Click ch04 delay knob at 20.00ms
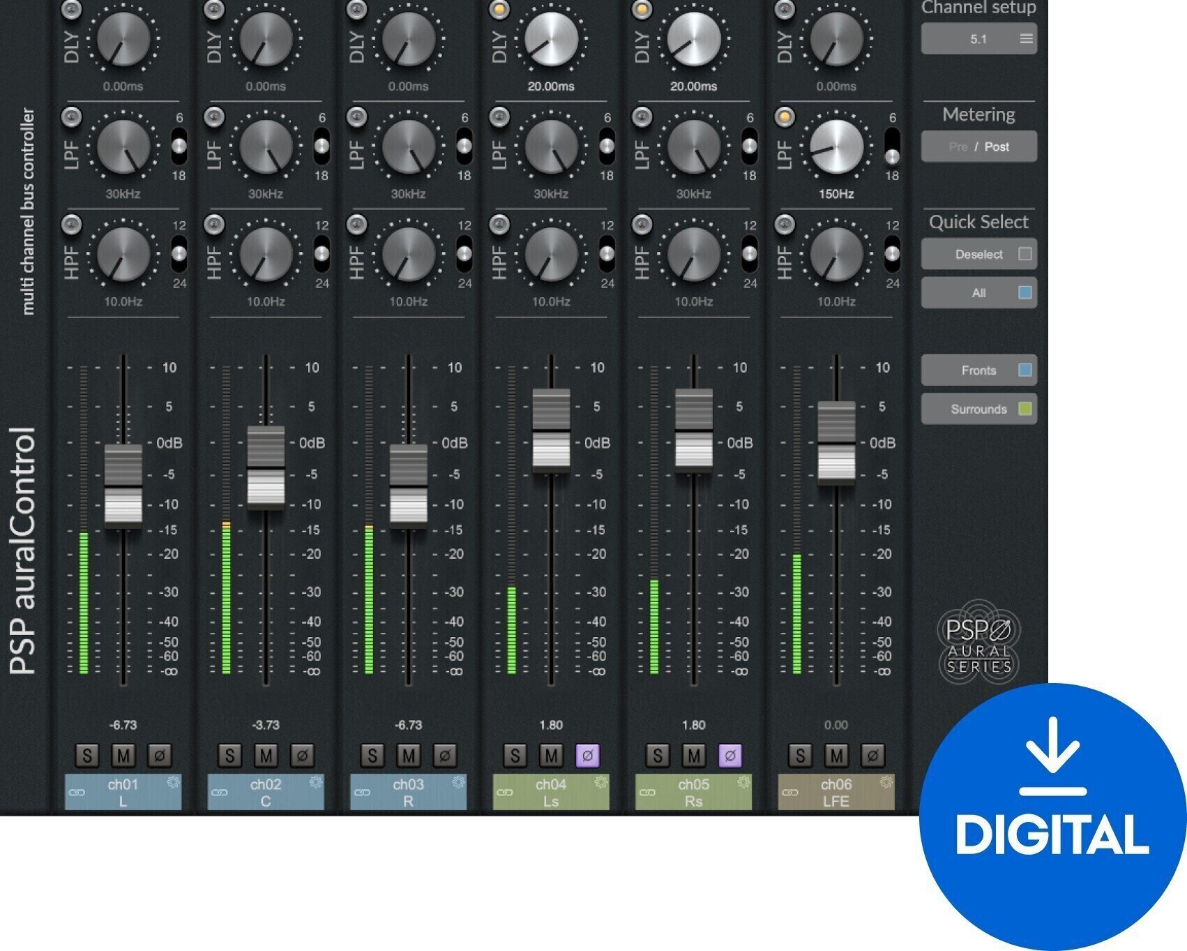The image size is (1187, 951). (x=551, y=39)
